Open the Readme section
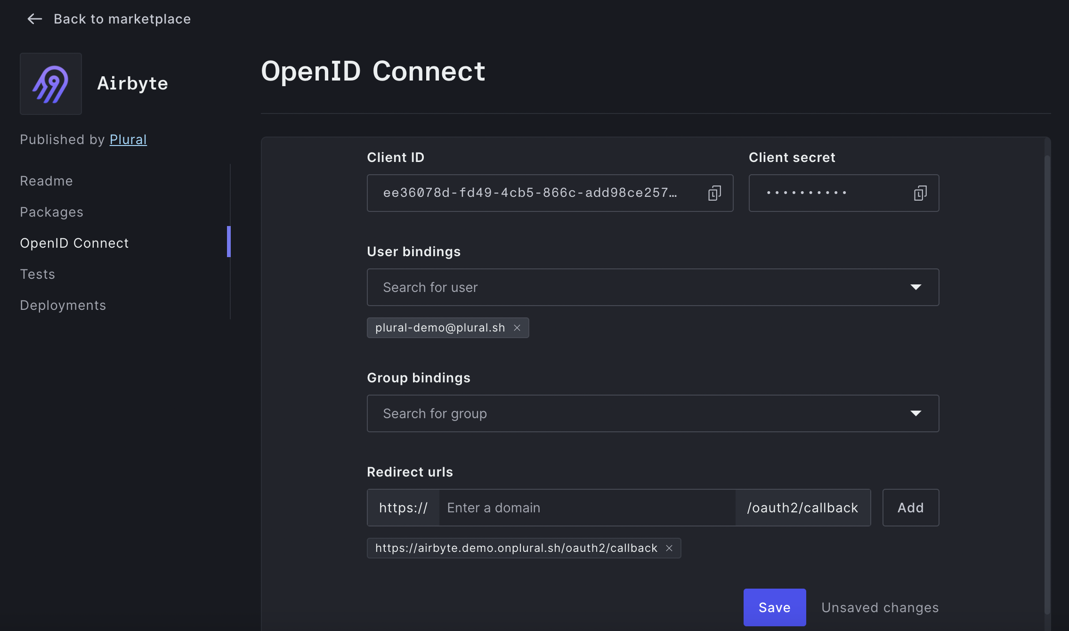1069x631 pixels. click(46, 181)
